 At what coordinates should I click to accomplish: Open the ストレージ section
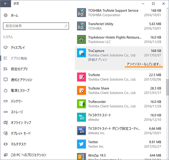coord(17,112)
